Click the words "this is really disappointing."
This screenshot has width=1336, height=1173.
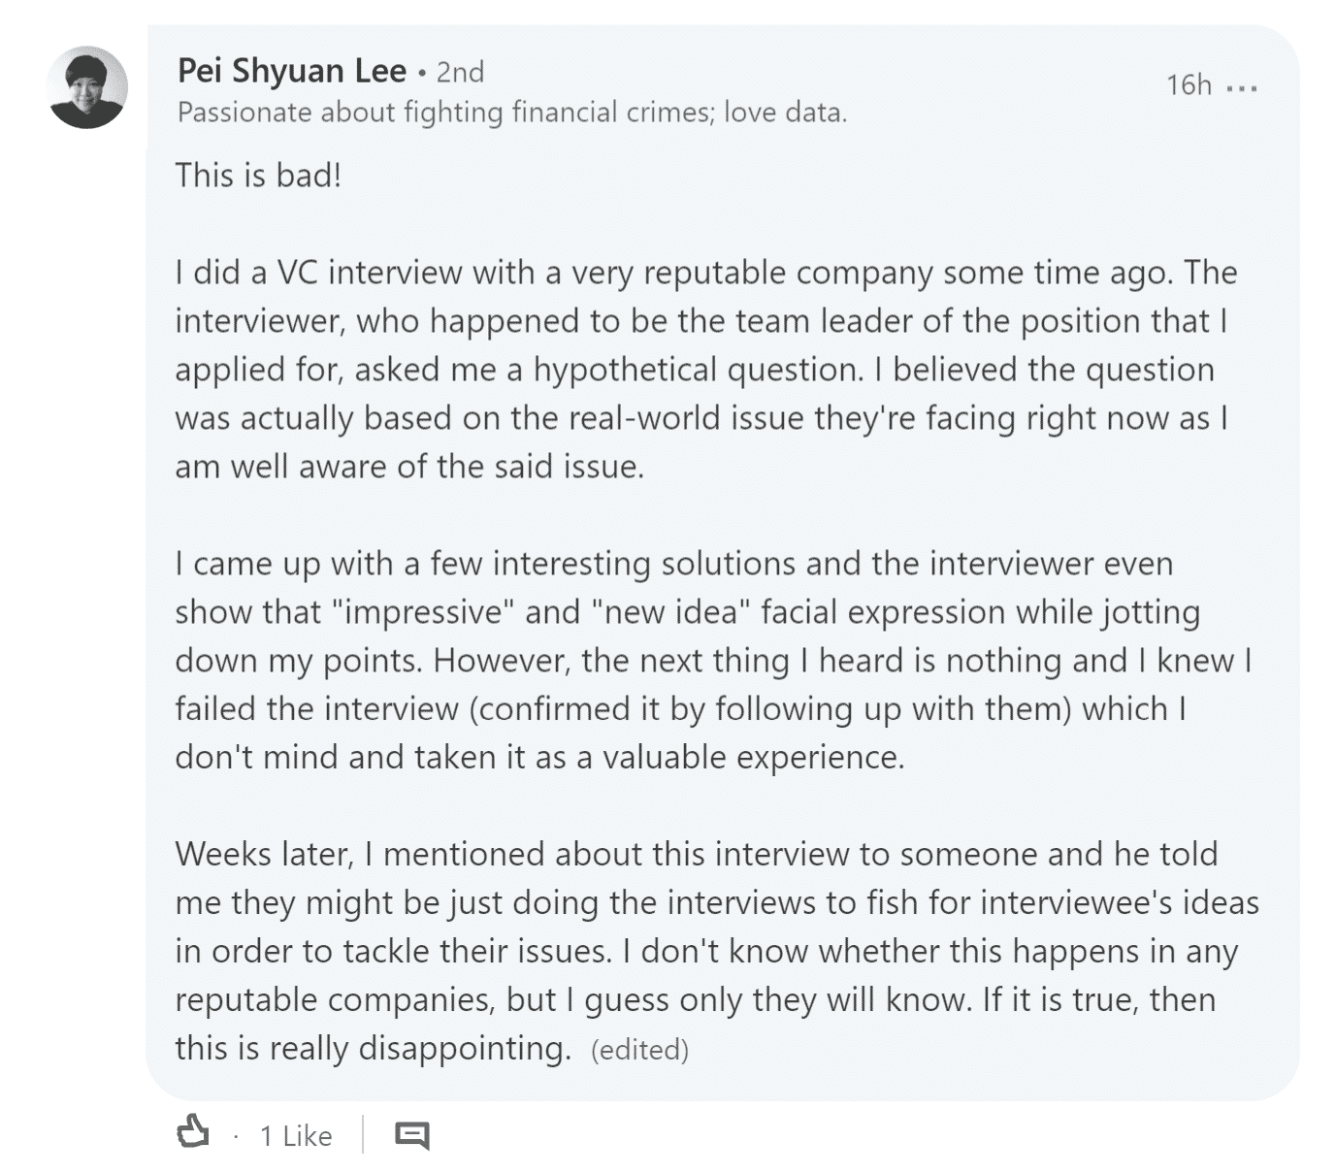click(374, 1049)
